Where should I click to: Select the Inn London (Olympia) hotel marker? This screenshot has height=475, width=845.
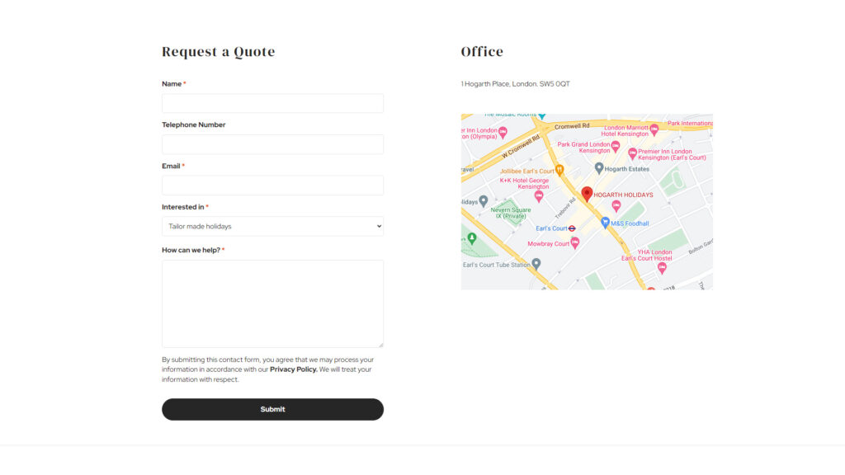pos(503,132)
